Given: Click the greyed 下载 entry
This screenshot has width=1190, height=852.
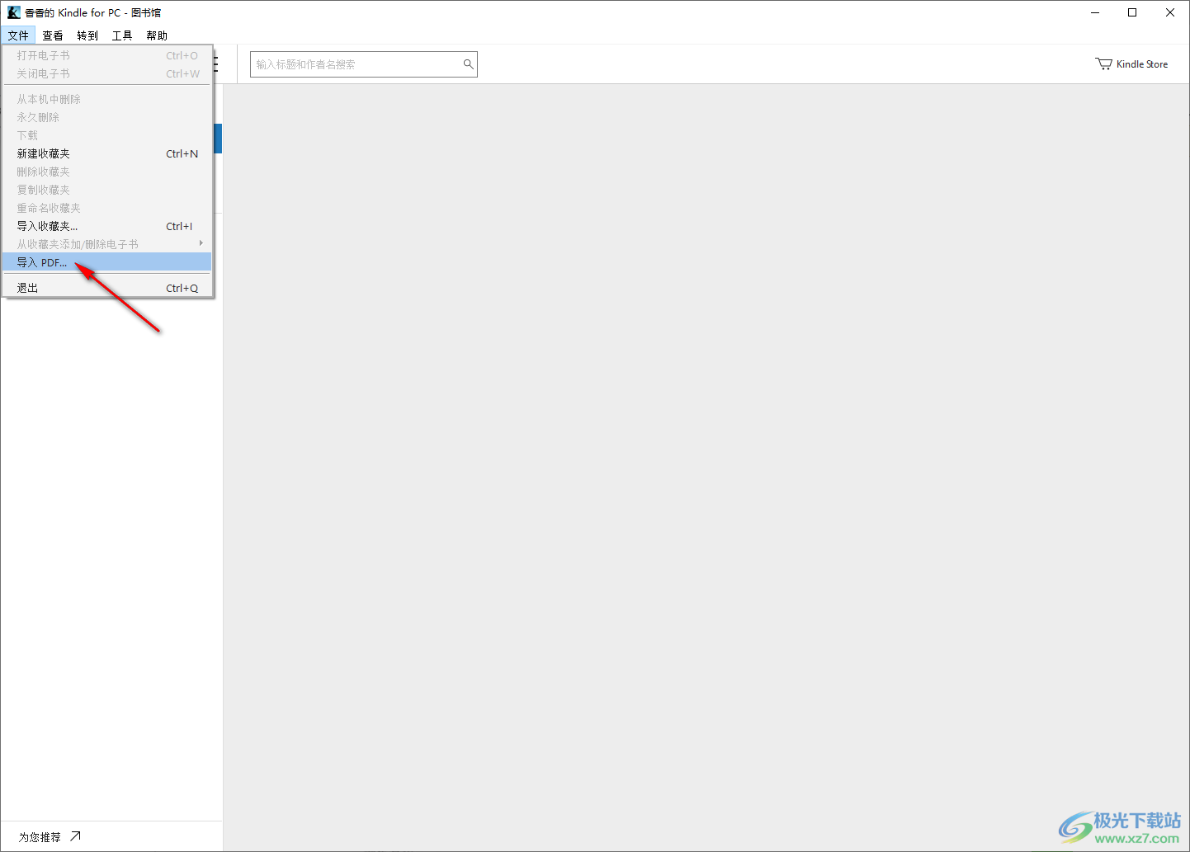Looking at the screenshot, I should tap(107, 135).
